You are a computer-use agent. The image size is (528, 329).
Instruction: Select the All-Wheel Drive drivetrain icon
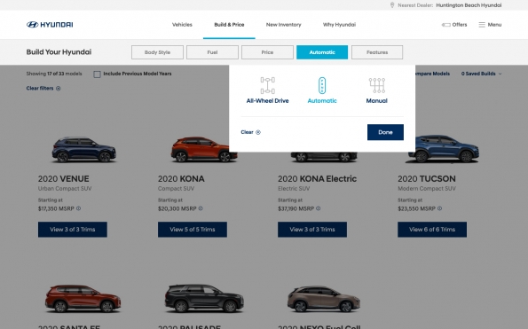click(267, 85)
